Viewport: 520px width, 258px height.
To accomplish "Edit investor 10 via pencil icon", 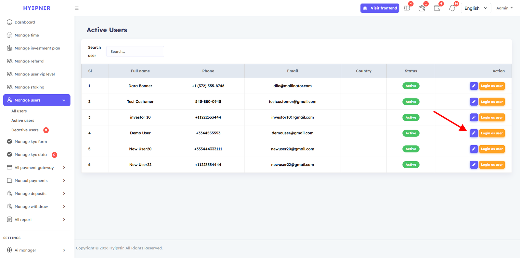I will point(474,117).
